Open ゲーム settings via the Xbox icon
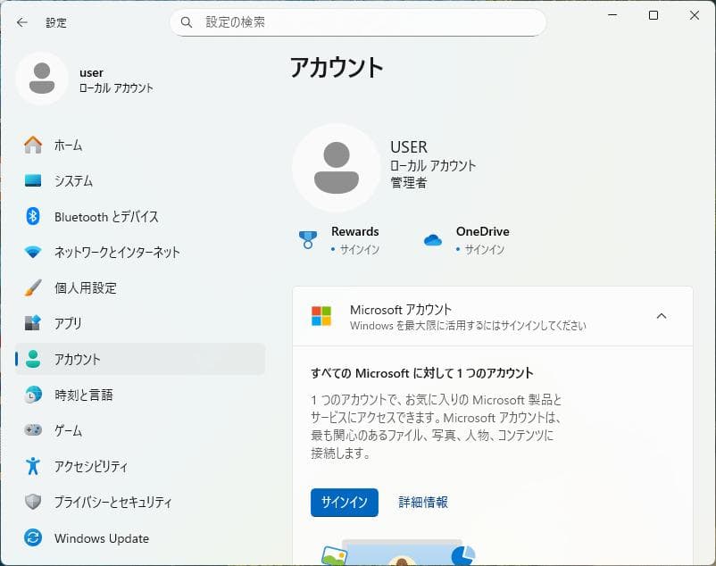This screenshot has width=716, height=566. point(32,430)
